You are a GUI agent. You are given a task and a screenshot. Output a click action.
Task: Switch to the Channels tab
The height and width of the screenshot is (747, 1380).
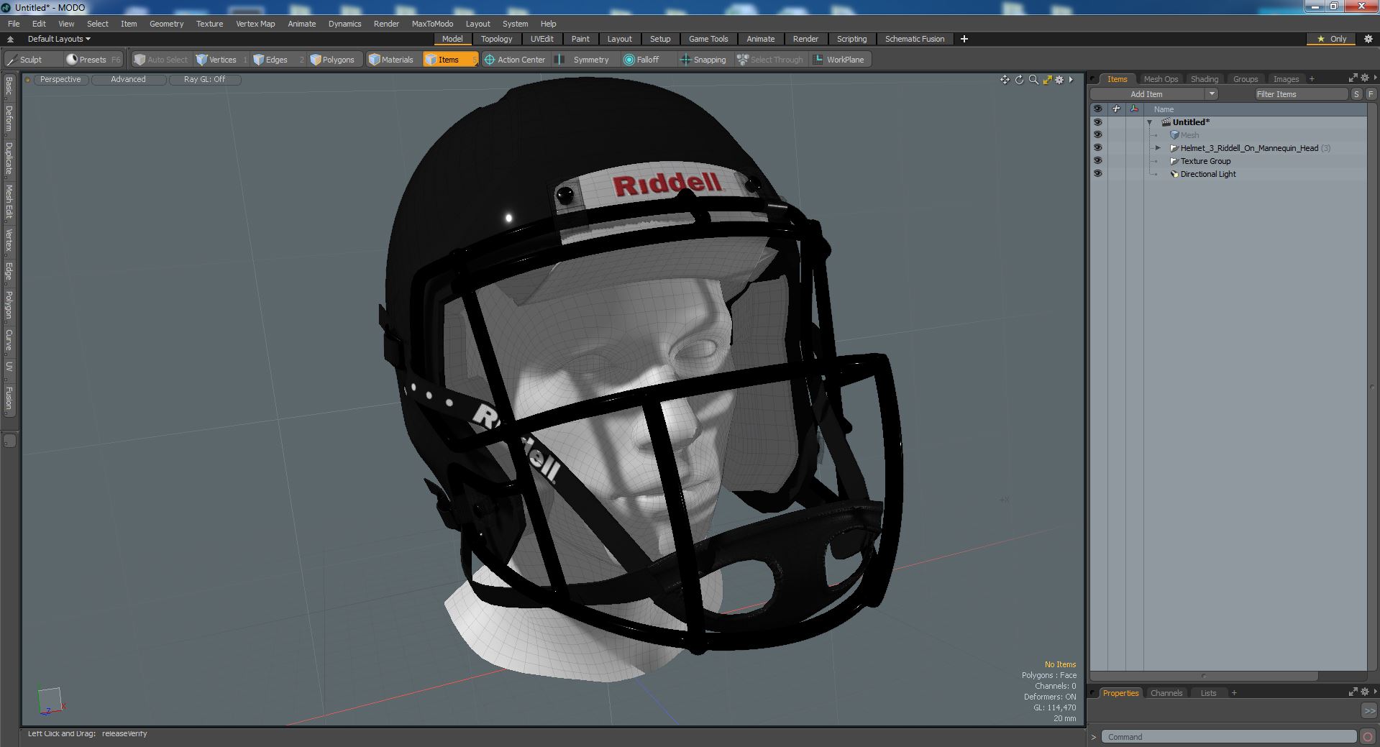click(x=1166, y=693)
